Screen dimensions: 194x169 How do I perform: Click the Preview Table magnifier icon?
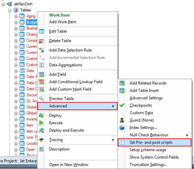click(41, 98)
